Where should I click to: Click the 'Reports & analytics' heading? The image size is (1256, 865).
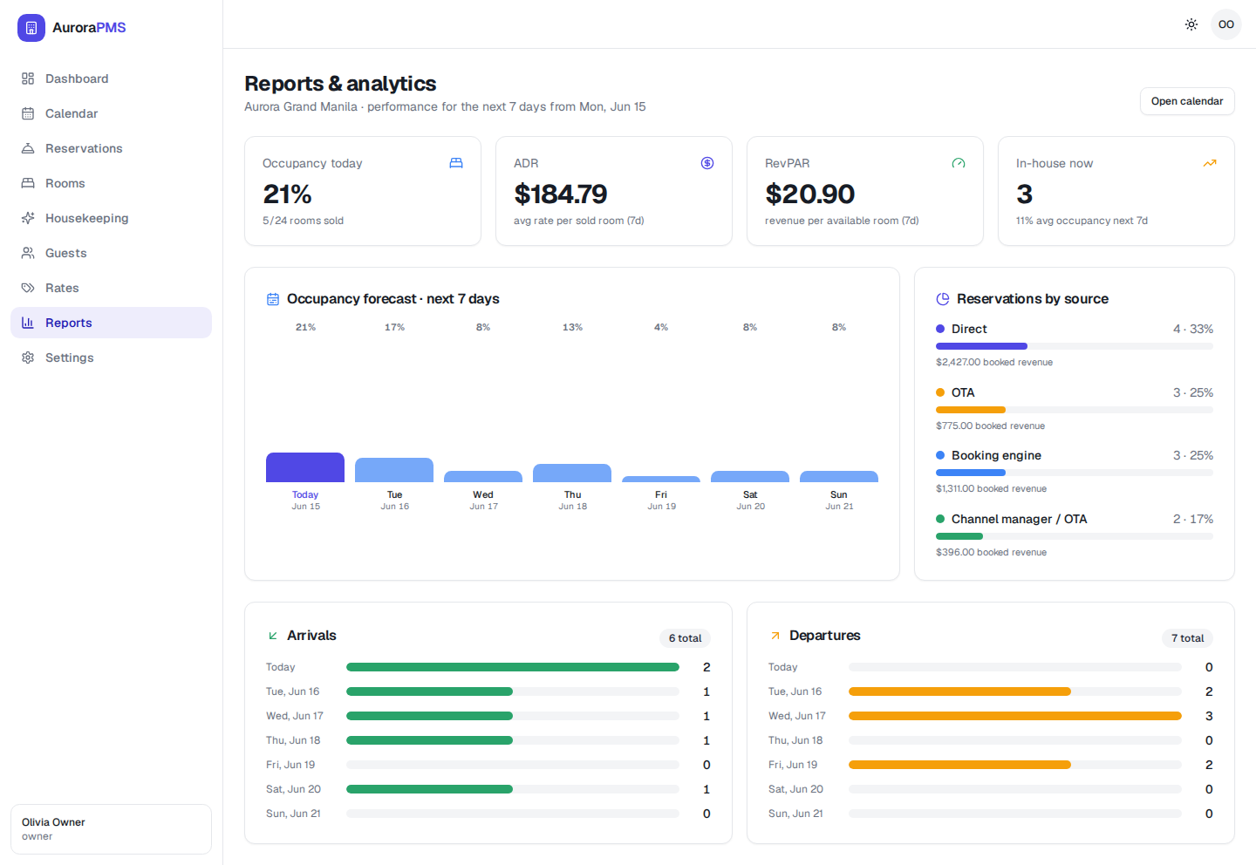pos(340,84)
